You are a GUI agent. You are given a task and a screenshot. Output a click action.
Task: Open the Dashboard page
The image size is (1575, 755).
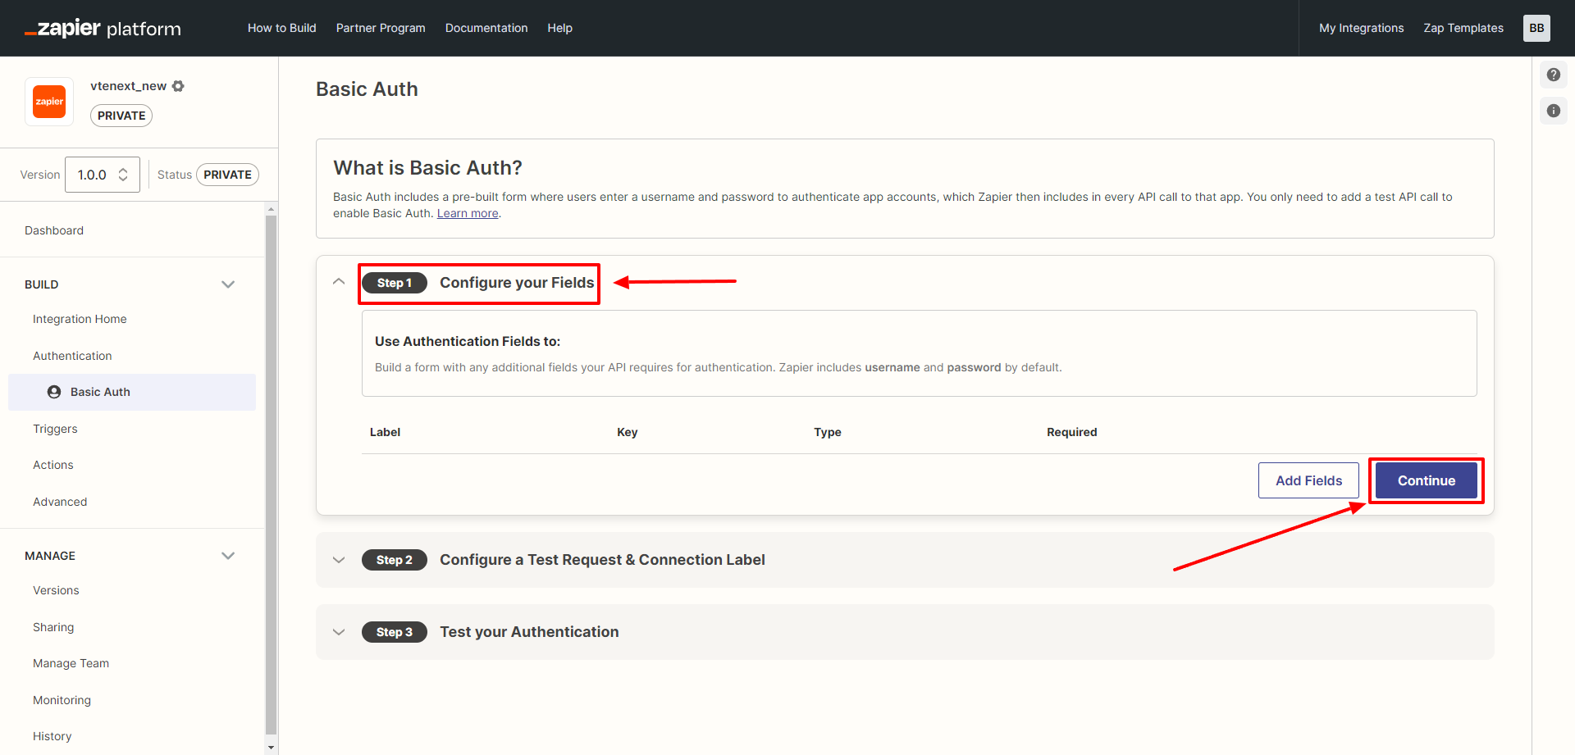pos(54,230)
